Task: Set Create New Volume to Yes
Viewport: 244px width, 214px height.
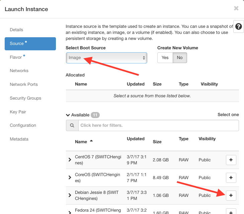Action: (x=165, y=58)
